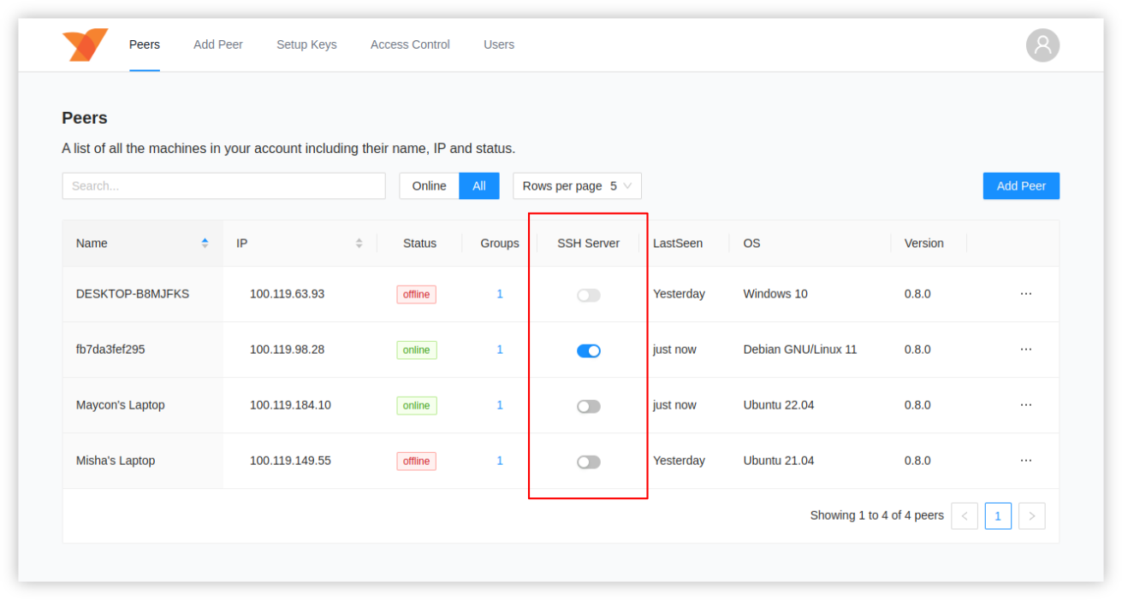Open the user avatar profile icon

[1042, 45]
